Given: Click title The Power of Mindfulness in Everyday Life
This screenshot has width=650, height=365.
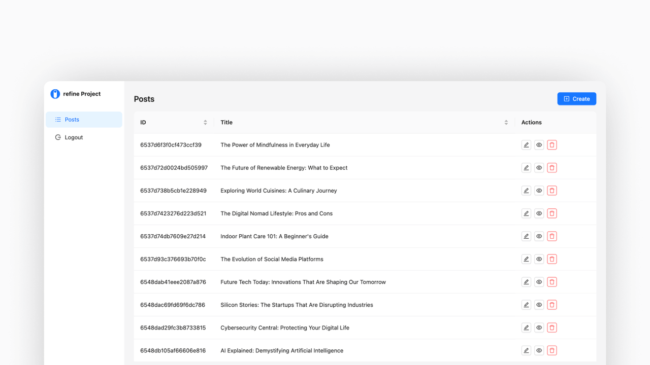Looking at the screenshot, I should coord(275,145).
